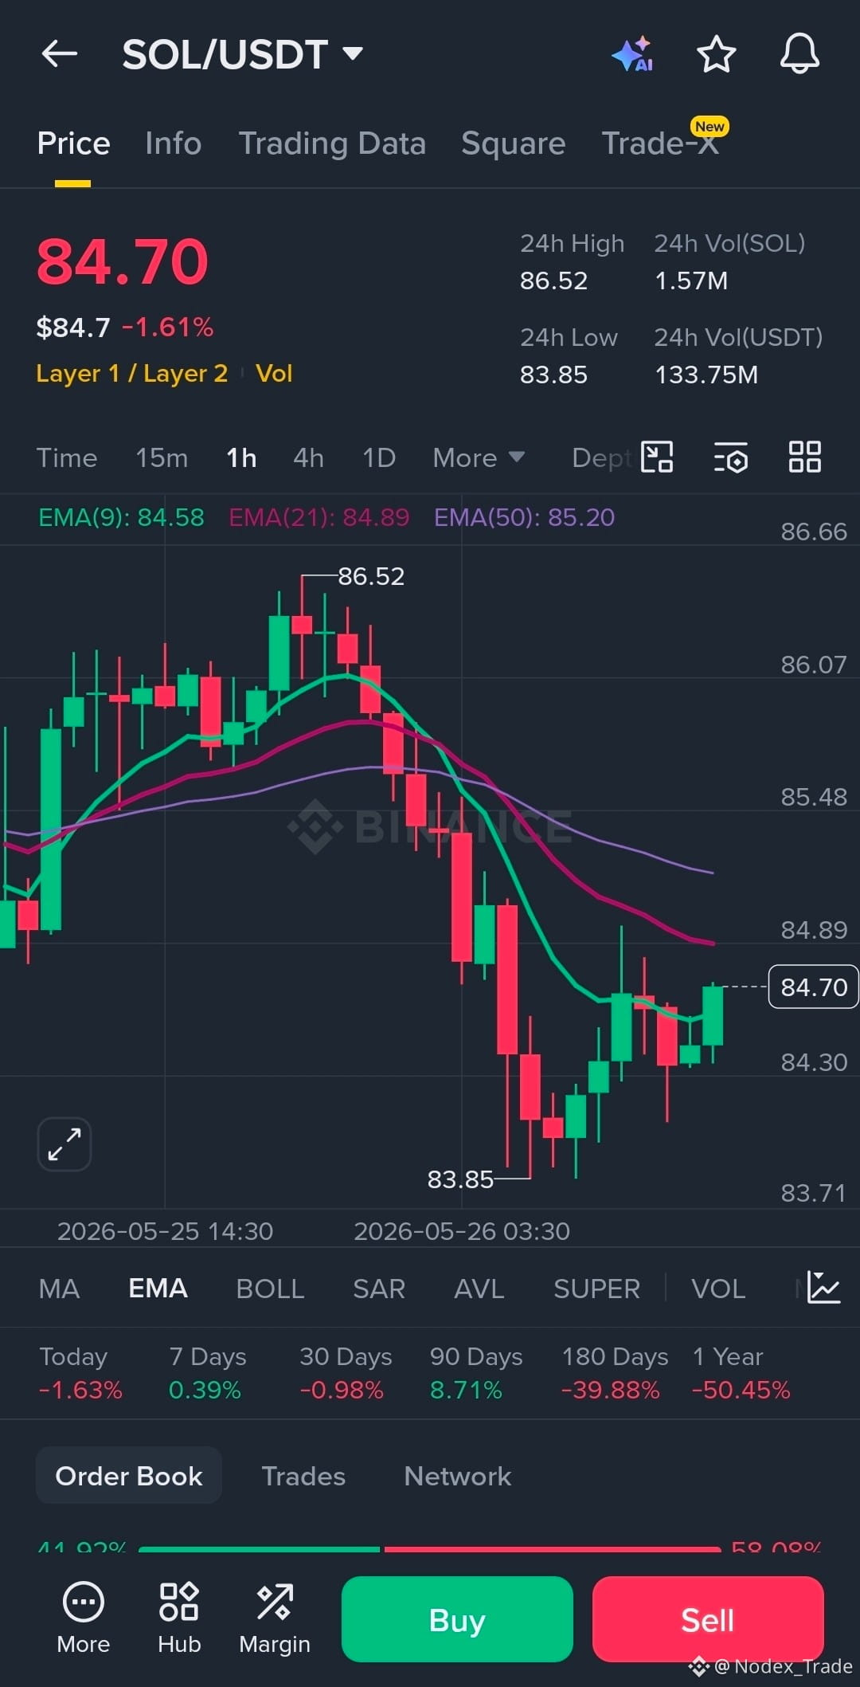
Task: Tap the 90 Days 8.71% performance
Action: (476, 1373)
